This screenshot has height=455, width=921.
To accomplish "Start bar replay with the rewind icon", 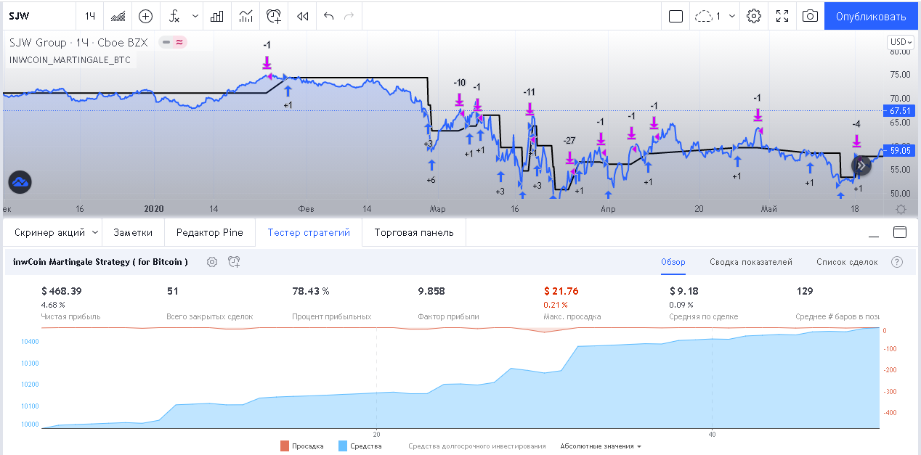I will 303,16.
